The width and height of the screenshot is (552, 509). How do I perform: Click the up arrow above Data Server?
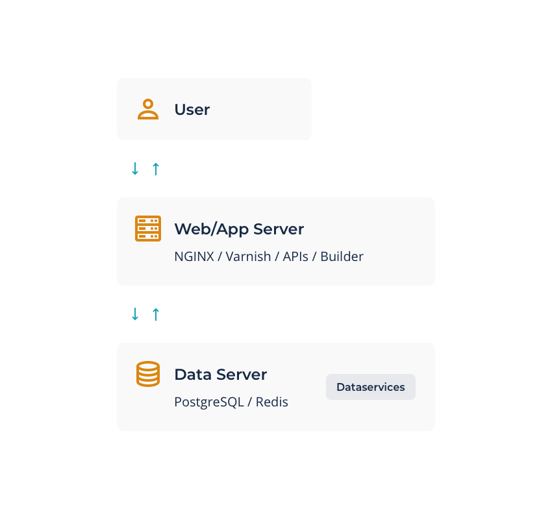click(156, 314)
